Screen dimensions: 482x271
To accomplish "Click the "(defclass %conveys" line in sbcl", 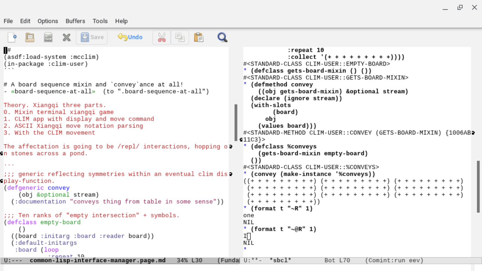I will [x=283, y=147].
